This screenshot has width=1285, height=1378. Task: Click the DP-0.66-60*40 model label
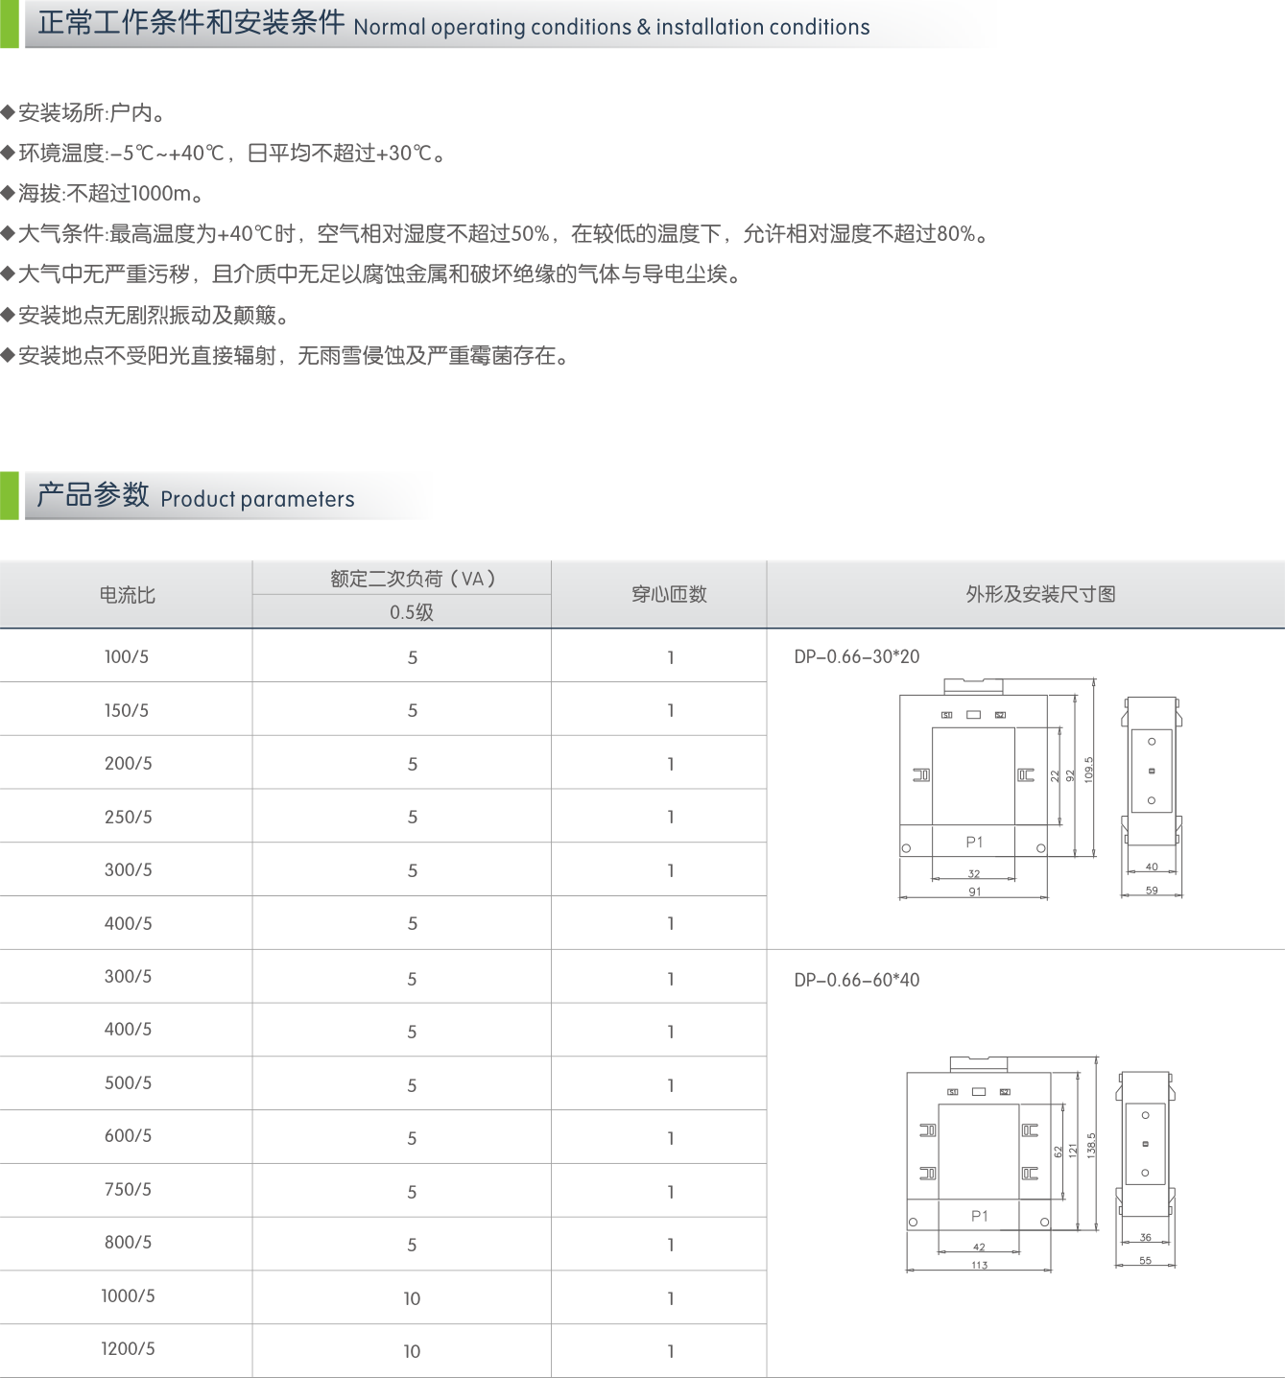pos(856,980)
